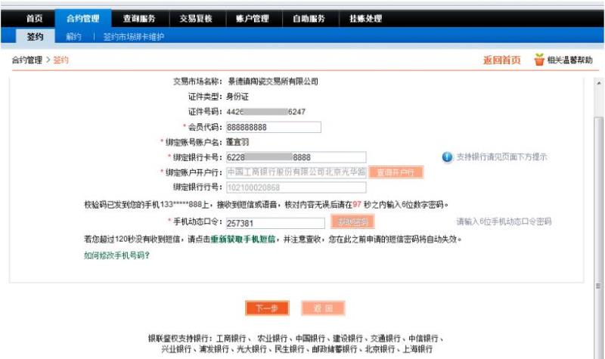Viewport: 605px width, 359px height.
Task: Focus the 手机动态口令 input field
Action: tap(275, 223)
